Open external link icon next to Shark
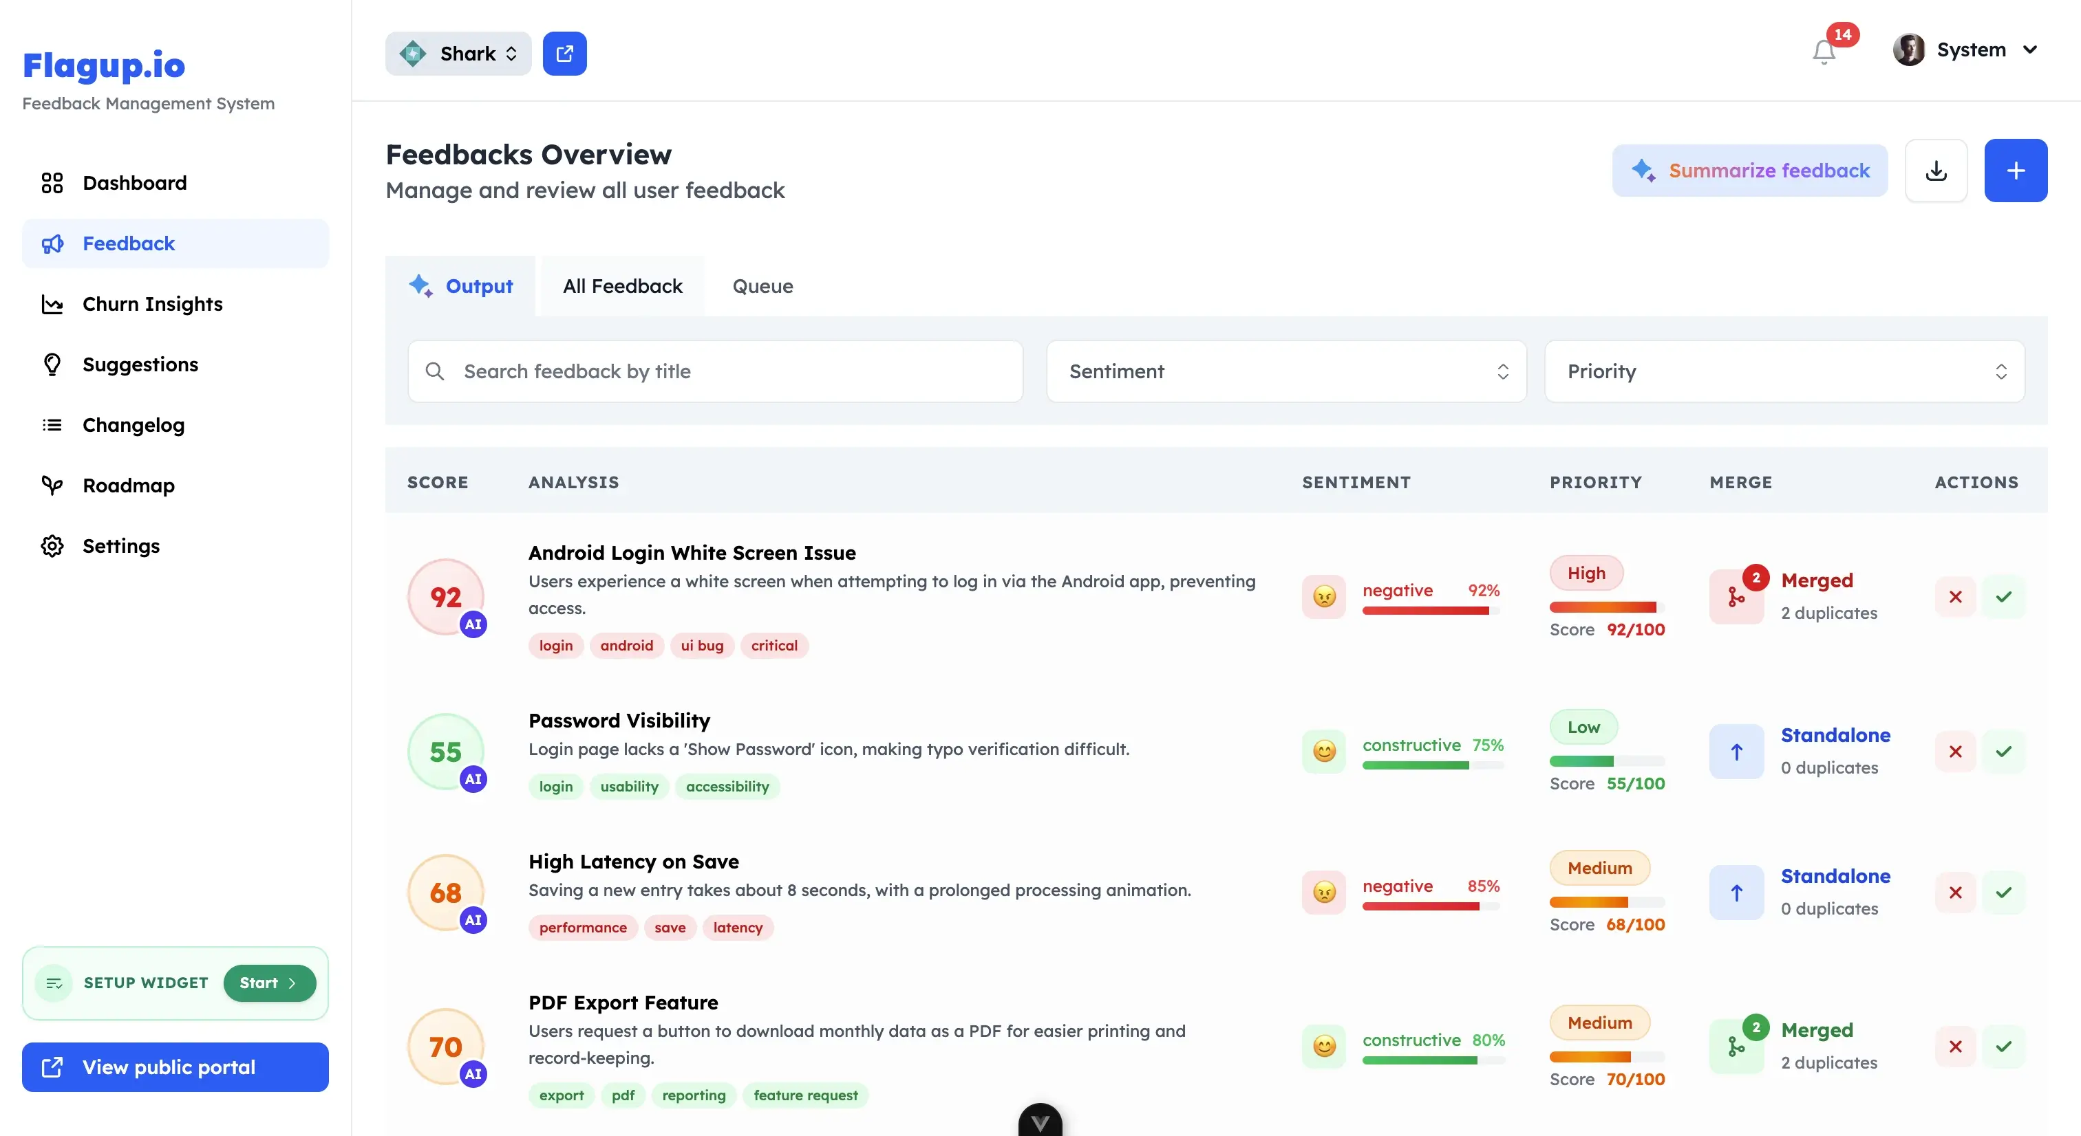Image resolution: width=2081 pixels, height=1136 pixels. click(x=565, y=53)
